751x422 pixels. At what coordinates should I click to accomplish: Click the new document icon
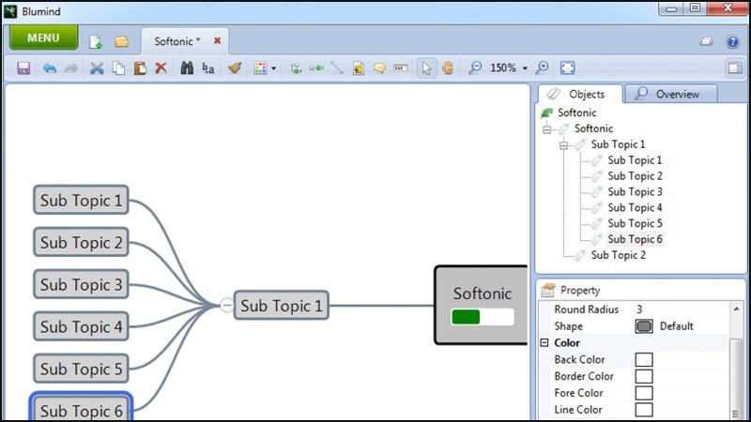(95, 41)
